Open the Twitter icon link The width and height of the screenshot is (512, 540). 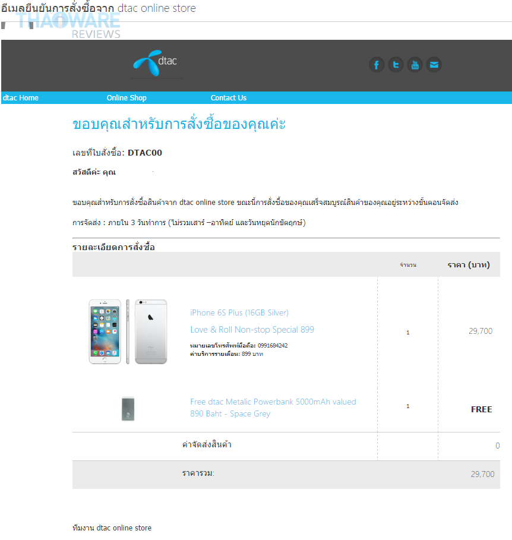pos(396,65)
